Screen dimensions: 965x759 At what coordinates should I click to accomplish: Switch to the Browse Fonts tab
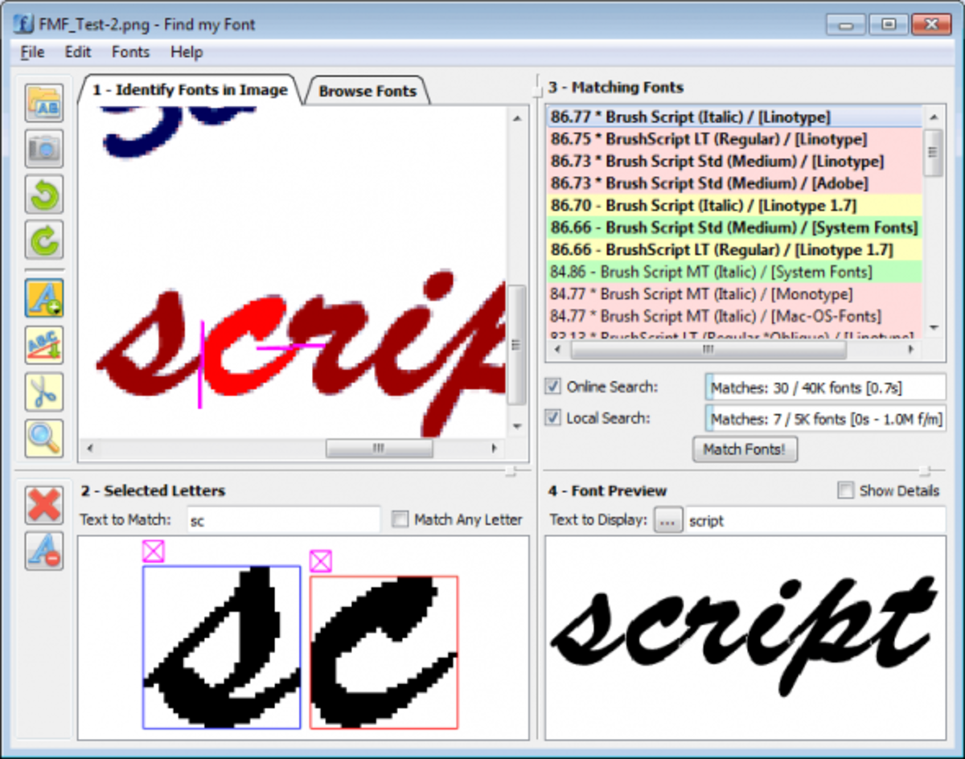[368, 91]
